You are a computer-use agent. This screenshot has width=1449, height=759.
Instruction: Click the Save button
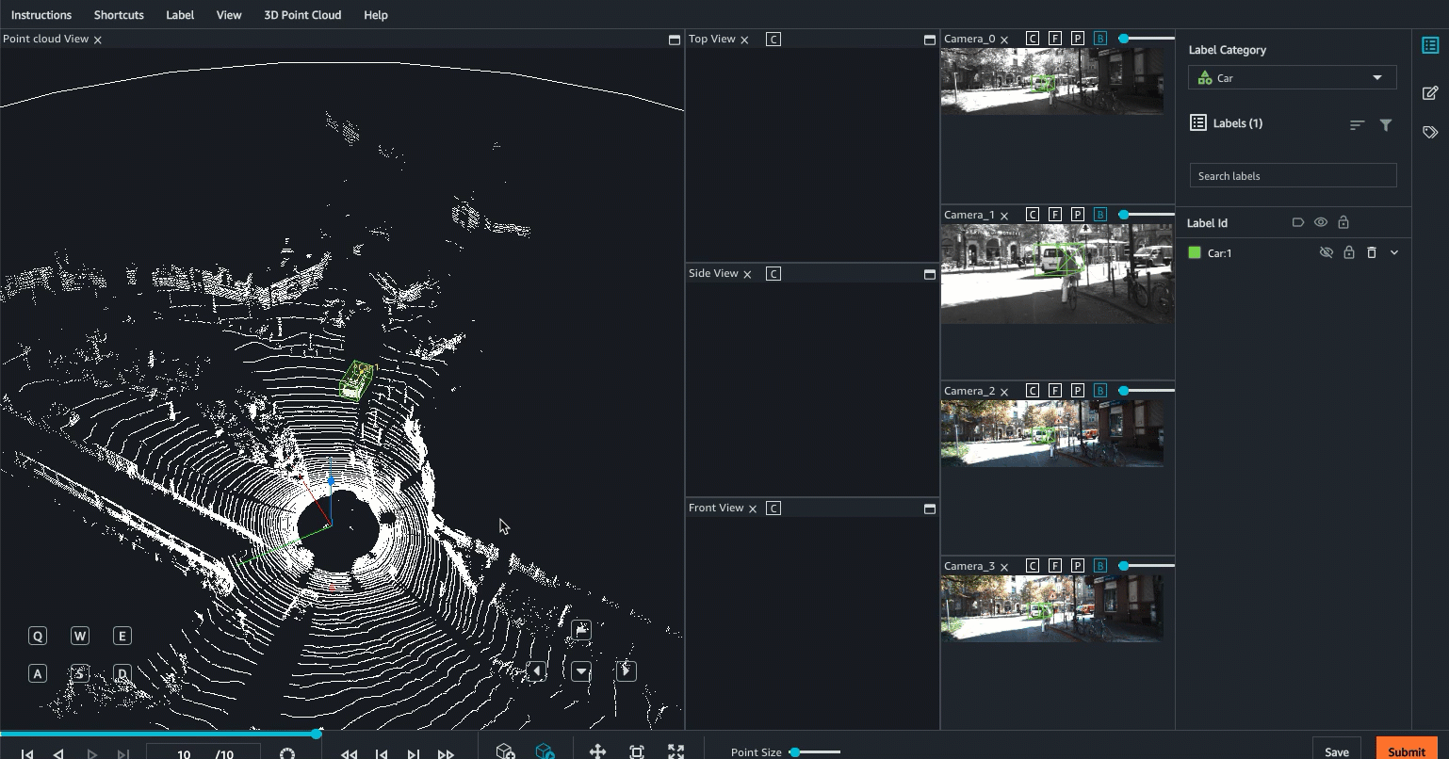click(x=1336, y=751)
